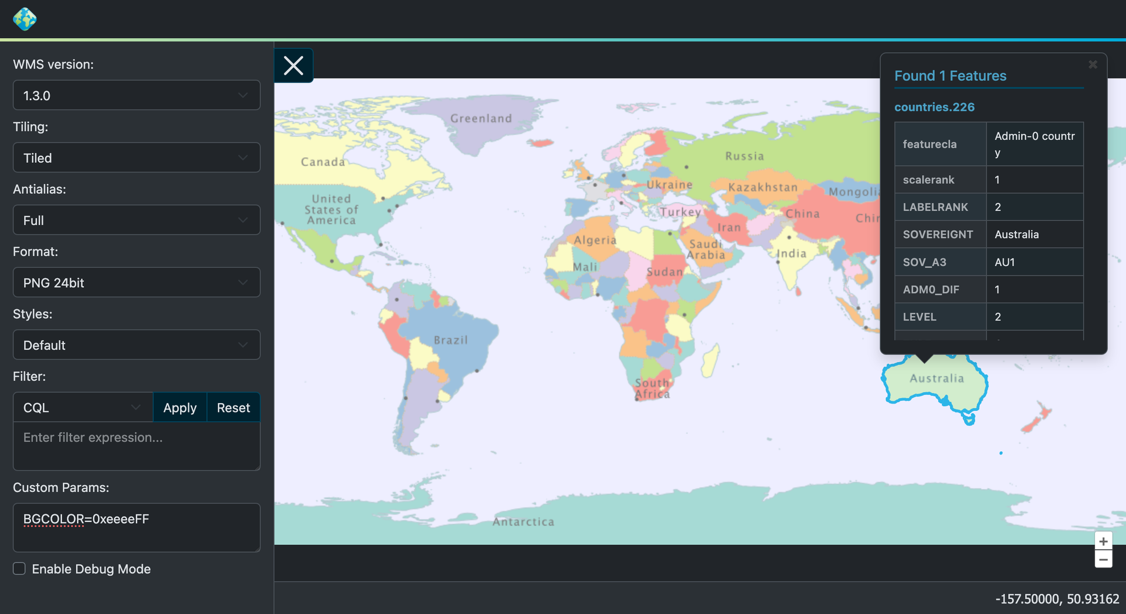Click Turkey on the map
Viewport: 1126px width, 614px height.
click(680, 212)
